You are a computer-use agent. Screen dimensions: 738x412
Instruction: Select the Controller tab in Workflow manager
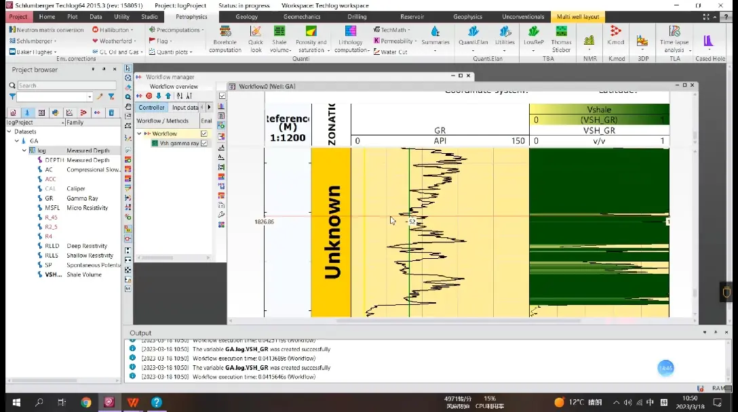point(151,107)
